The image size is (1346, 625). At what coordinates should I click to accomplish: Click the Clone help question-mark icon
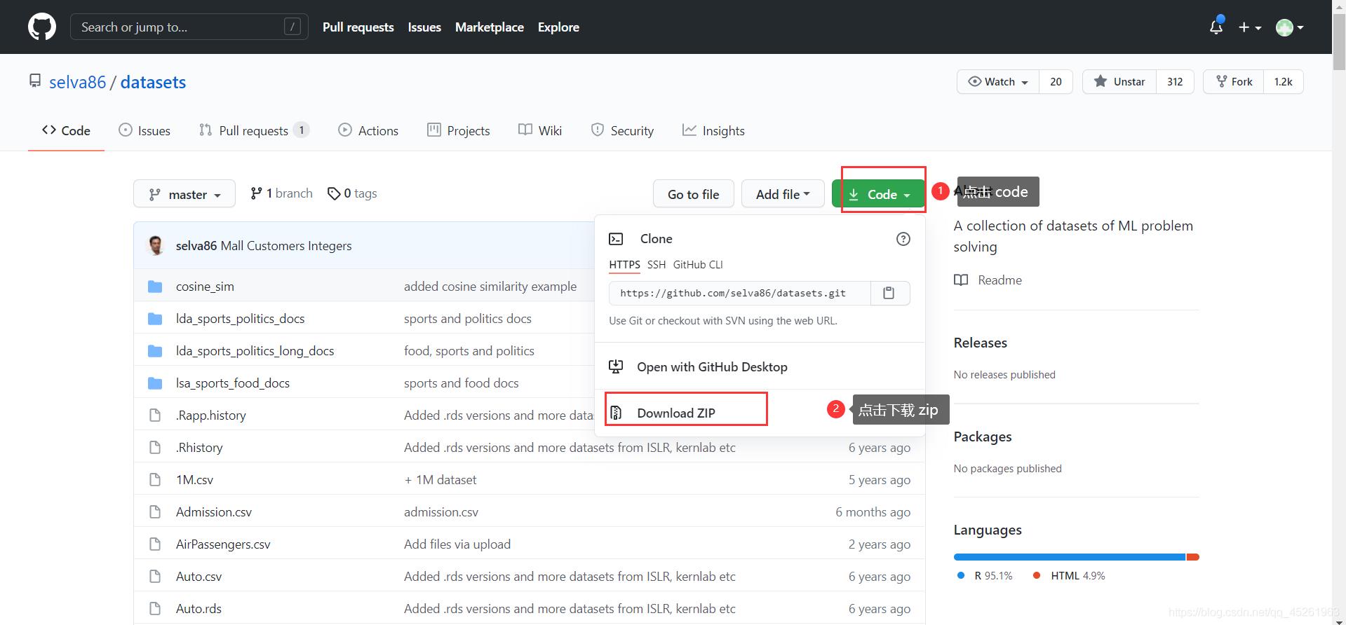tap(903, 239)
